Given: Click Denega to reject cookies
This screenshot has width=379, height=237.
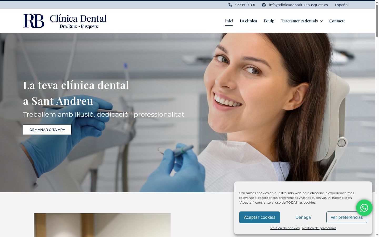Looking at the screenshot, I should point(303,217).
